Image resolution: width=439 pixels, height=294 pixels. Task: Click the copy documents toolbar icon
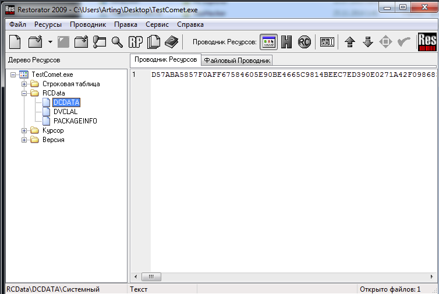click(154, 42)
